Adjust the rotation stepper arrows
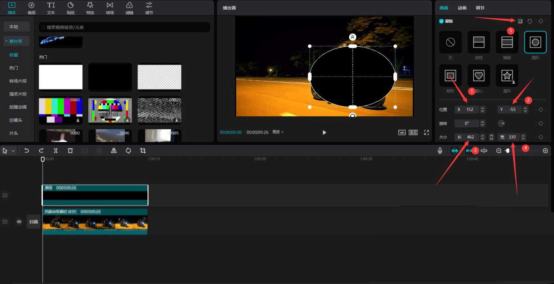This screenshot has height=284, width=554. [483, 123]
